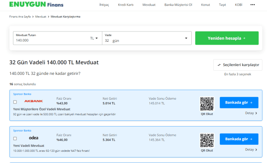
Task: Tick the odea compare checkbox
Action: (x=15, y=139)
